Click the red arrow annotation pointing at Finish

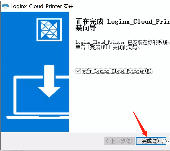click(140, 124)
